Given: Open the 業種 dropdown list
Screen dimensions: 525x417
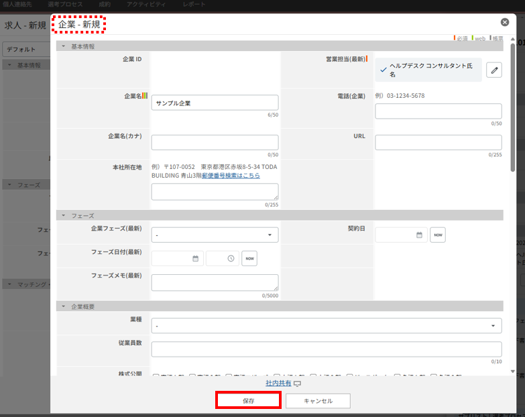Looking at the screenshot, I should pyautogui.click(x=327, y=326).
